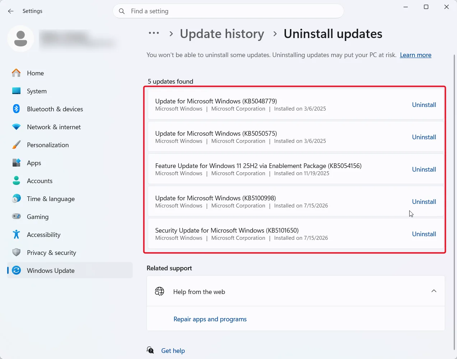
Task: Click the Find a setting search box
Action: tap(228, 11)
